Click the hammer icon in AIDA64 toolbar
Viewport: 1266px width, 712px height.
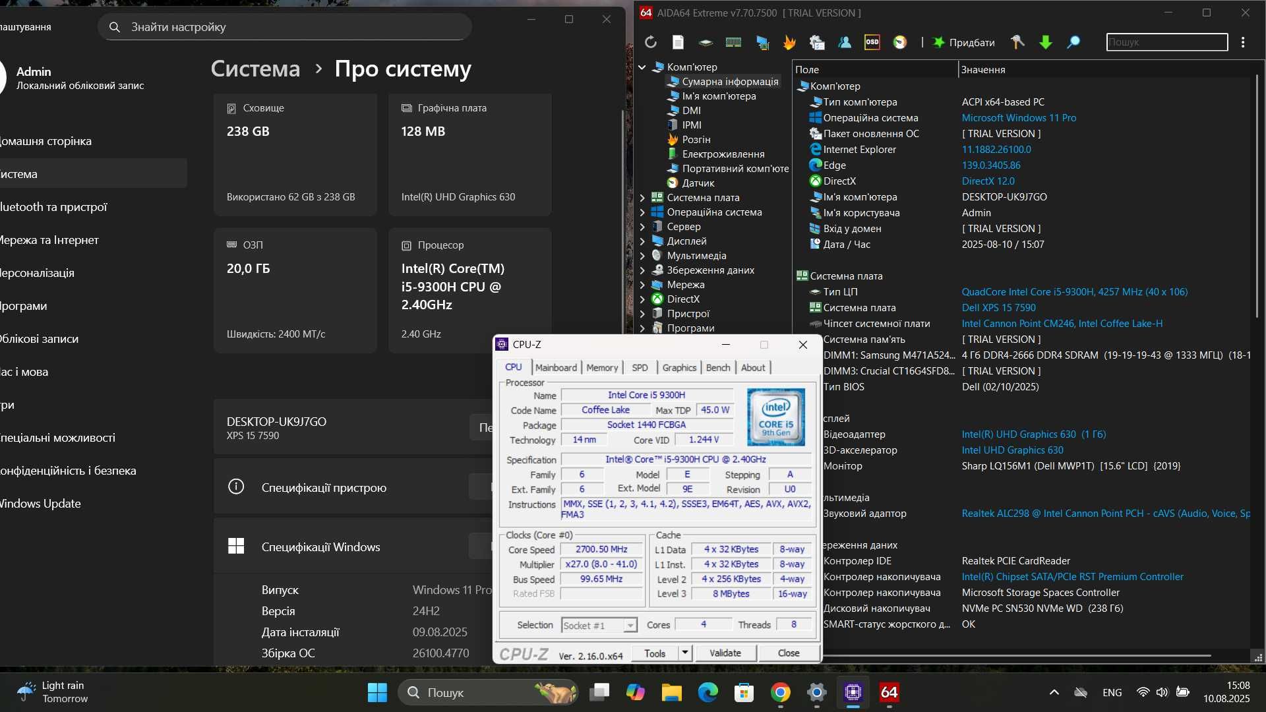(1017, 42)
